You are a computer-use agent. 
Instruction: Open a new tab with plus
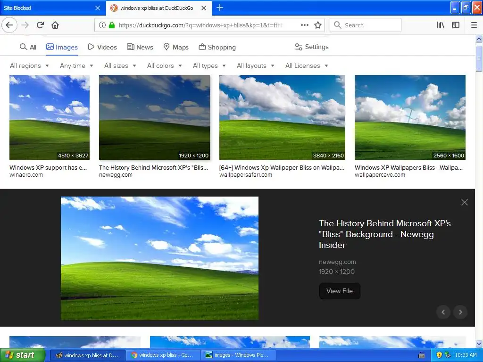(x=220, y=8)
